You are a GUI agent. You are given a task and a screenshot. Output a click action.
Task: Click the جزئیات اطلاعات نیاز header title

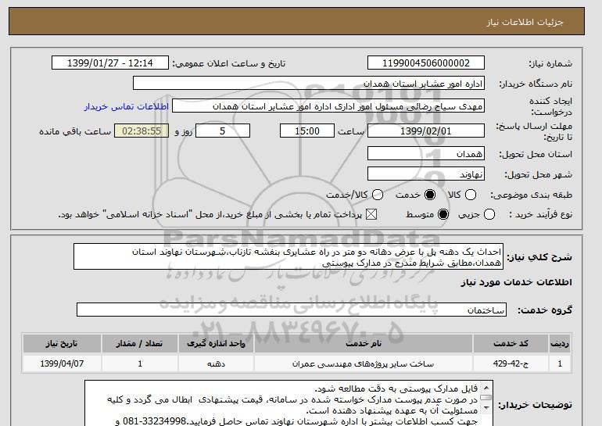[525, 22]
